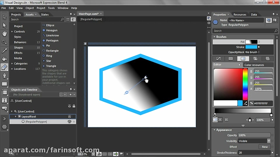This screenshot has width=280, height=157.
Task: Choose the Text tool
Action: (4, 100)
